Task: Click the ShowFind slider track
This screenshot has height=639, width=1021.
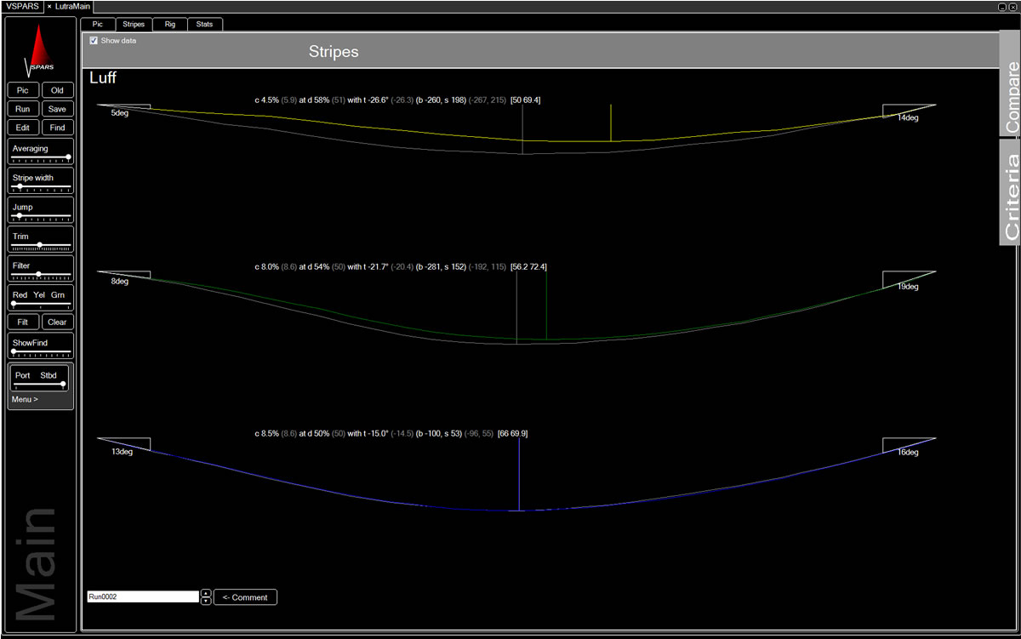Action: pyautogui.click(x=40, y=351)
